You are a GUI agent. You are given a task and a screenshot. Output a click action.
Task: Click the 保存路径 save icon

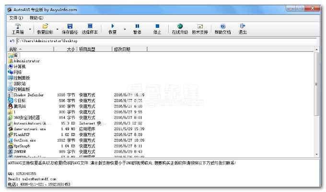[x=70, y=26]
